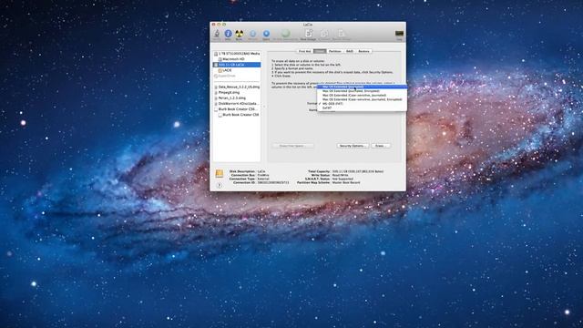The image size is (583, 328).
Task: Click the Total Capacity value text
Action: 358,171
